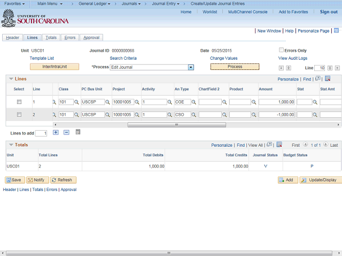342x256 pixels.
Task: Look up An Type for line 1
Action: coord(193,102)
